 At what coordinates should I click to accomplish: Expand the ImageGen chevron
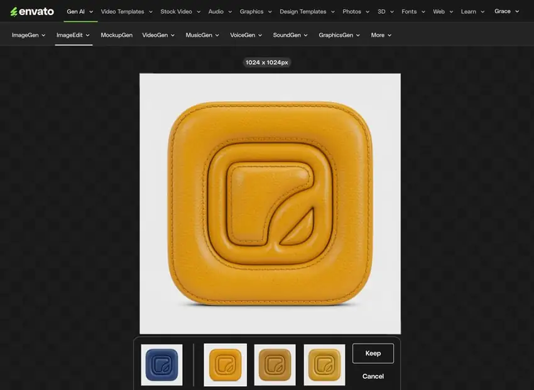pos(43,35)
